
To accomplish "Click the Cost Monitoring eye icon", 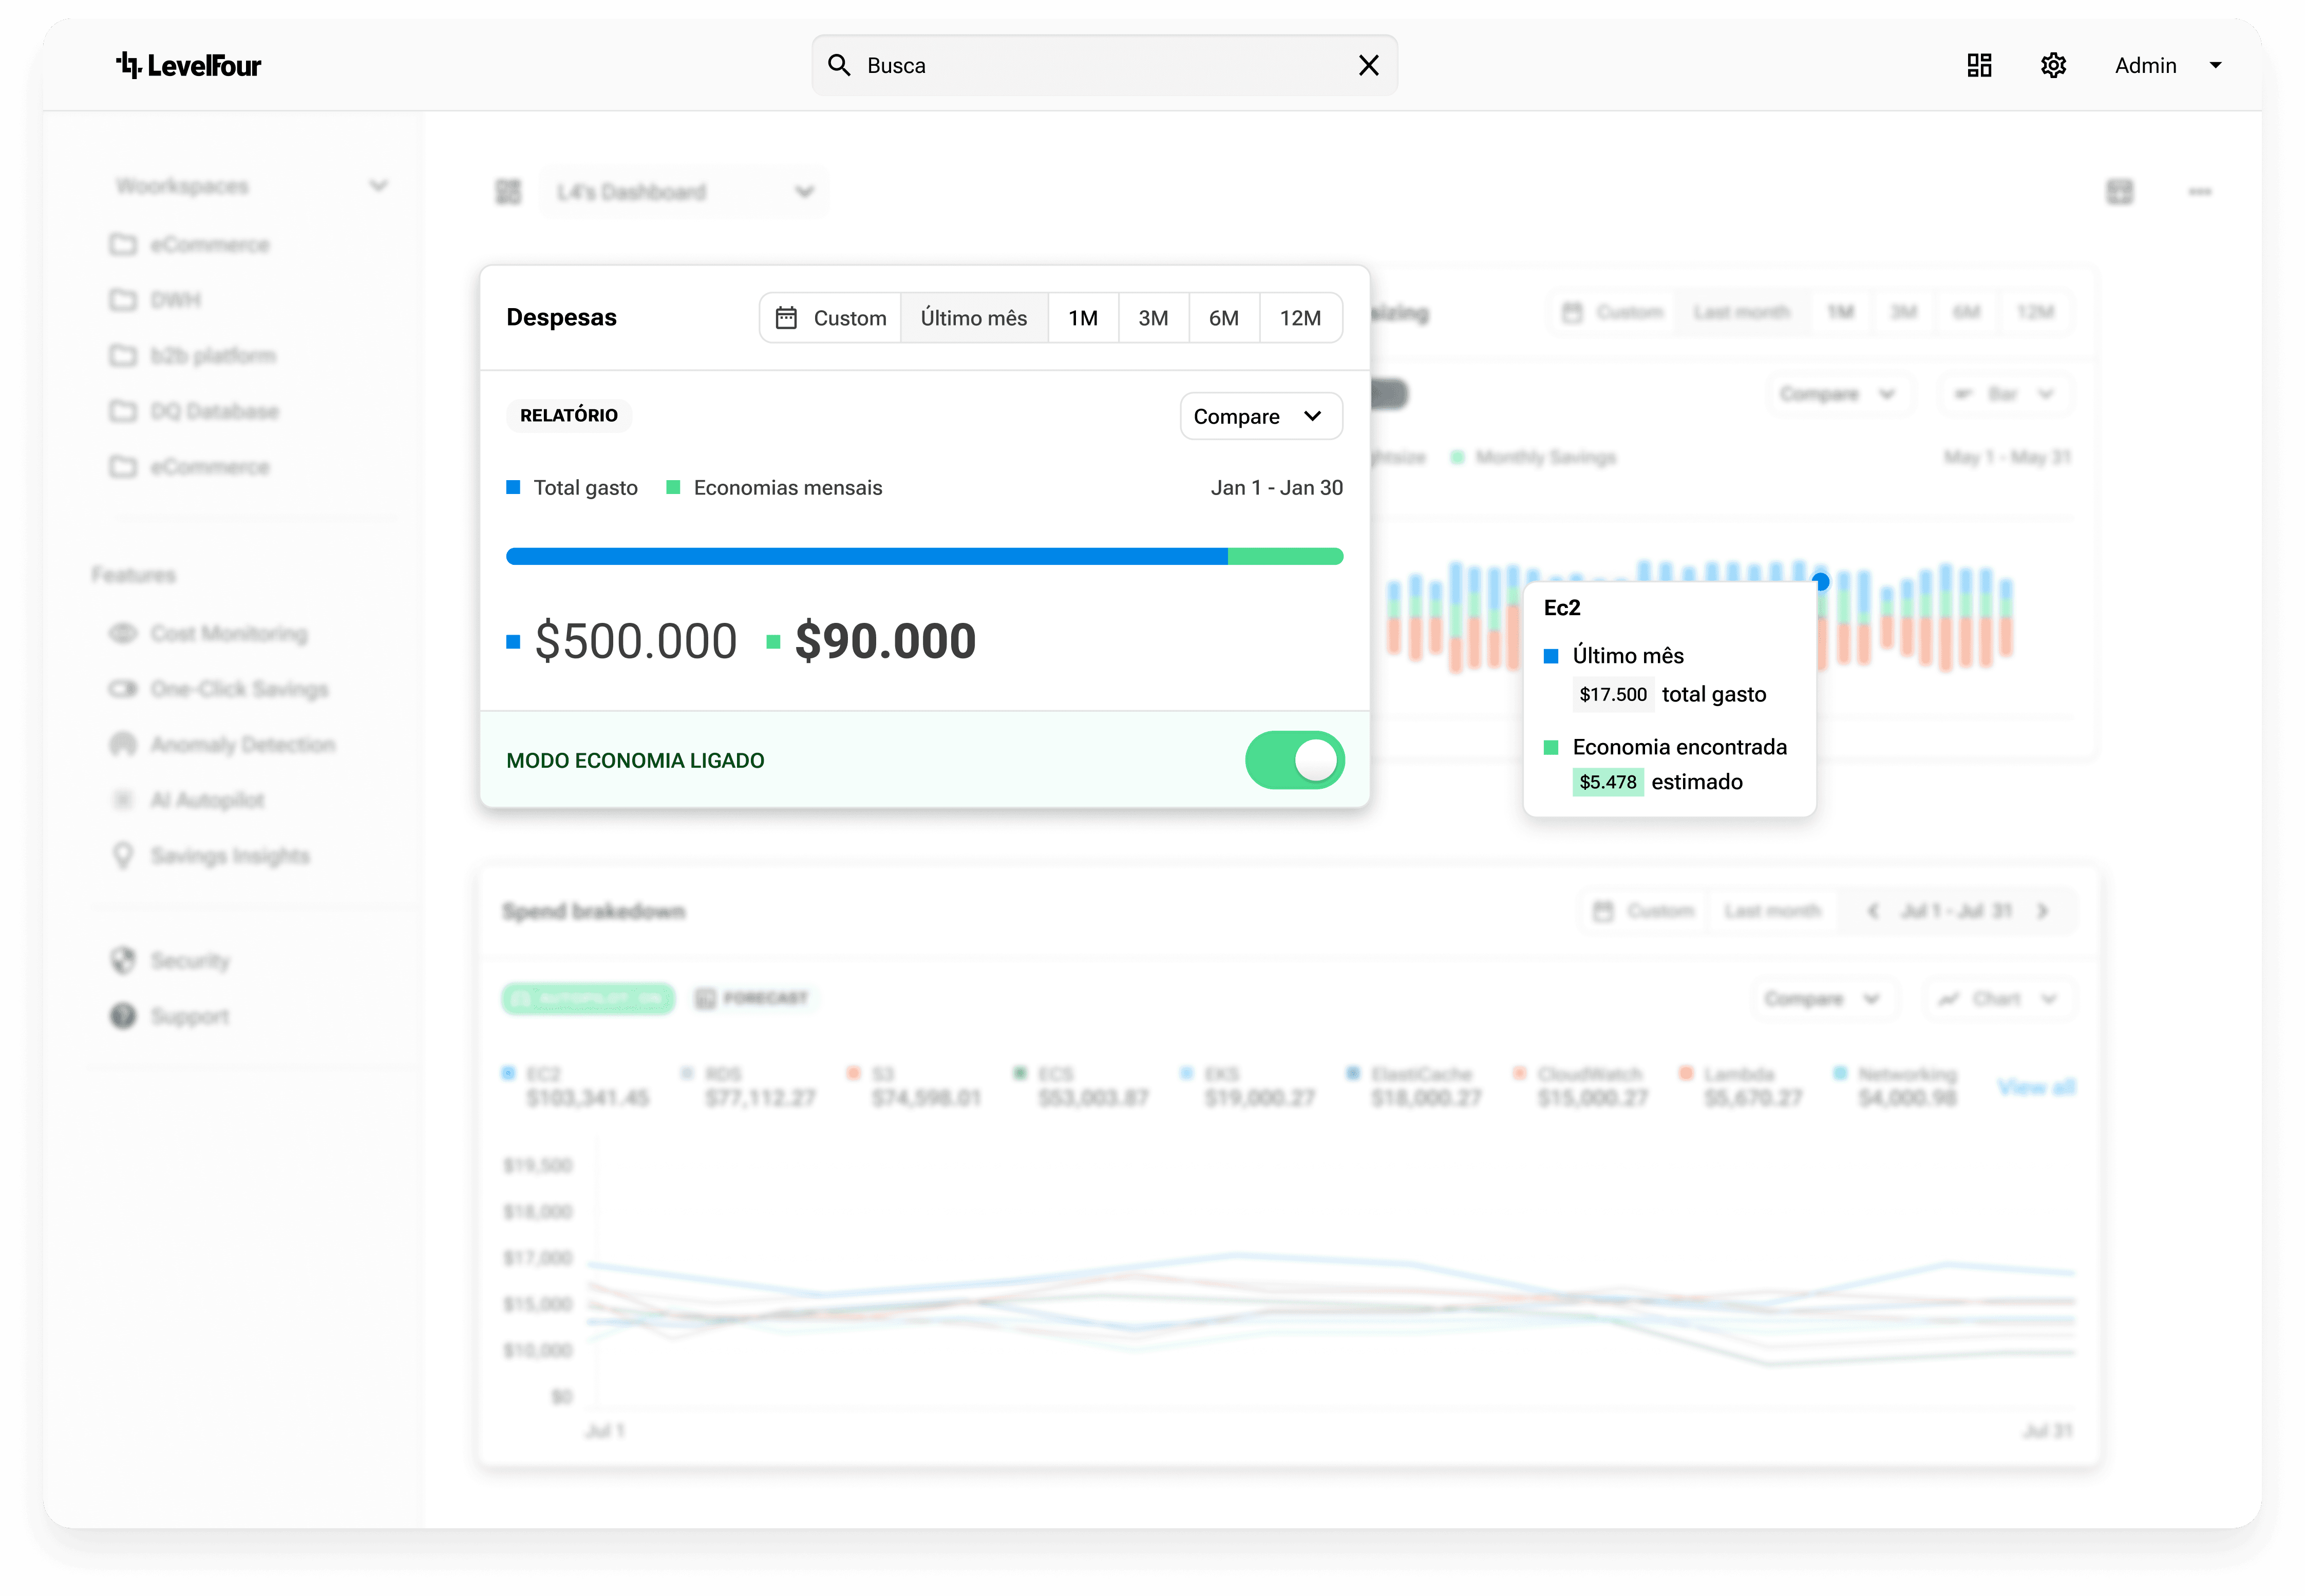I will (122, 634).
